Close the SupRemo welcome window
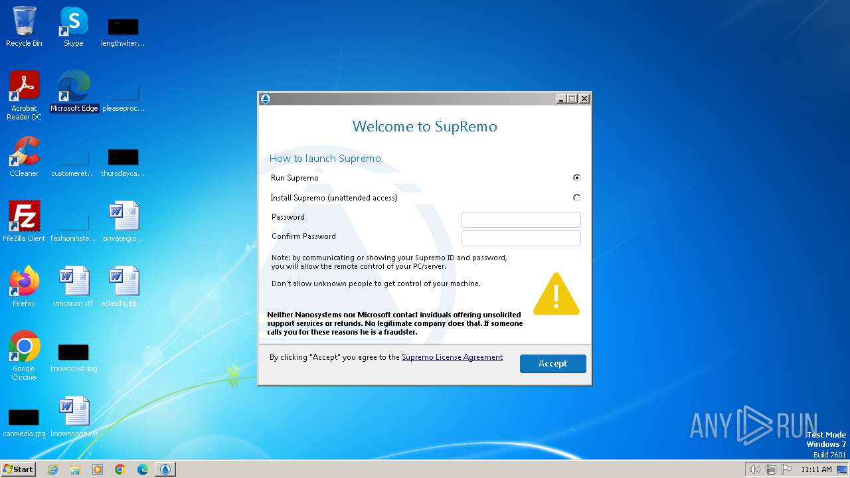This screenshot has height=478, width=850. [584, 99]
